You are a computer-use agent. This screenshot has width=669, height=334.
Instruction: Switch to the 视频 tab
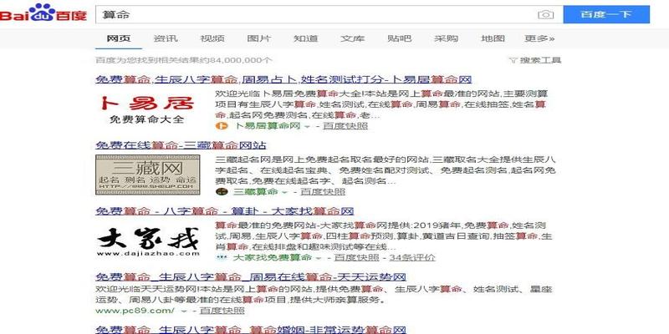coord(212,38)
